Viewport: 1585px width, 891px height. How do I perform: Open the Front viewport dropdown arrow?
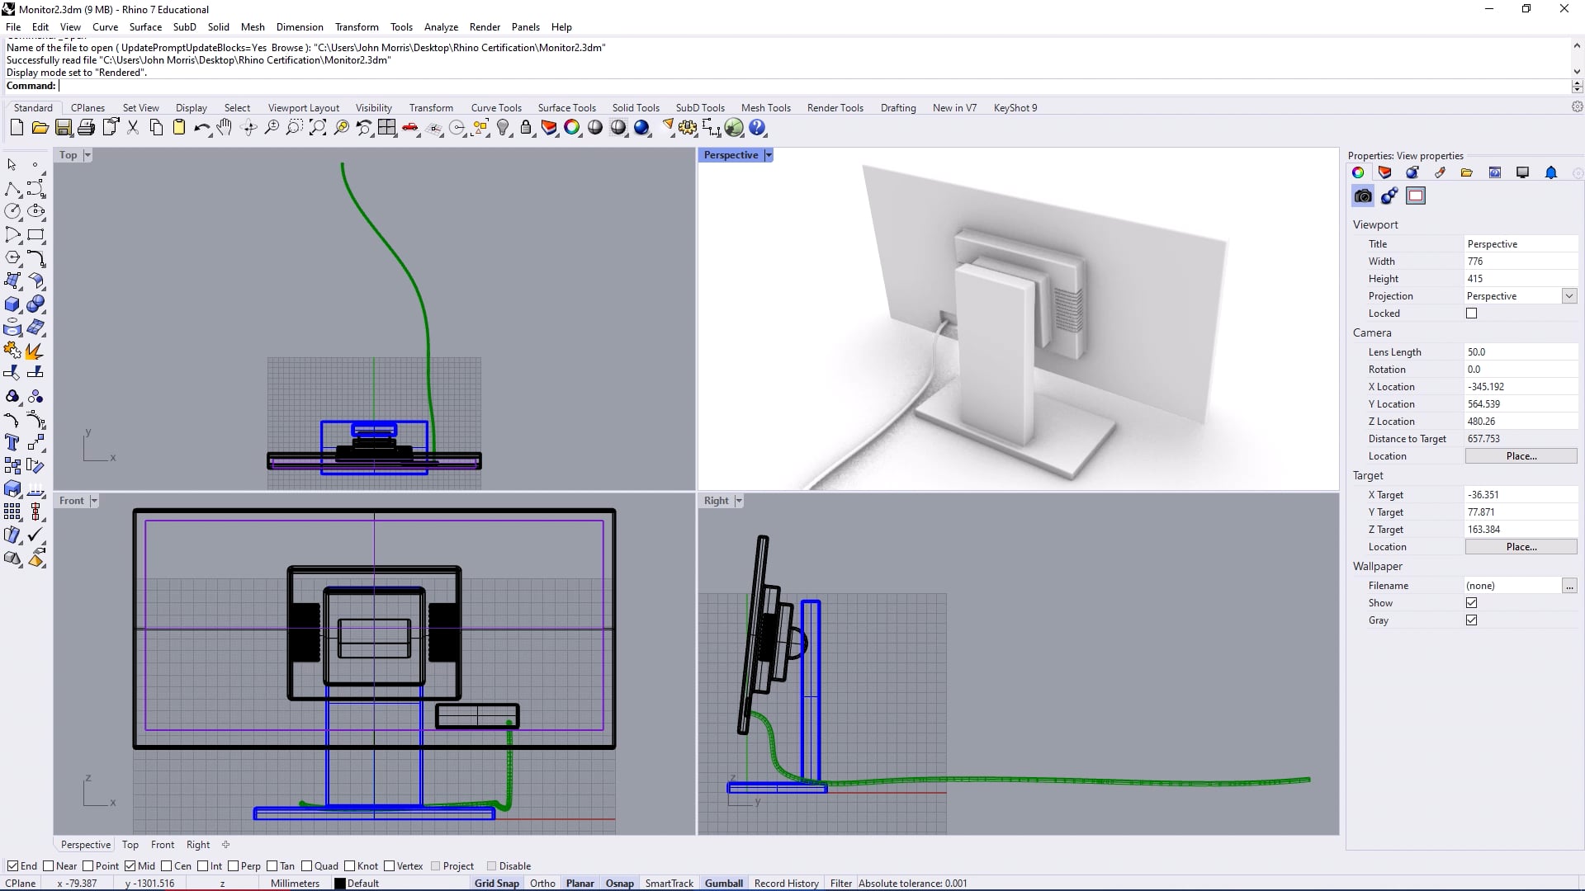click(x=94, y=501)
